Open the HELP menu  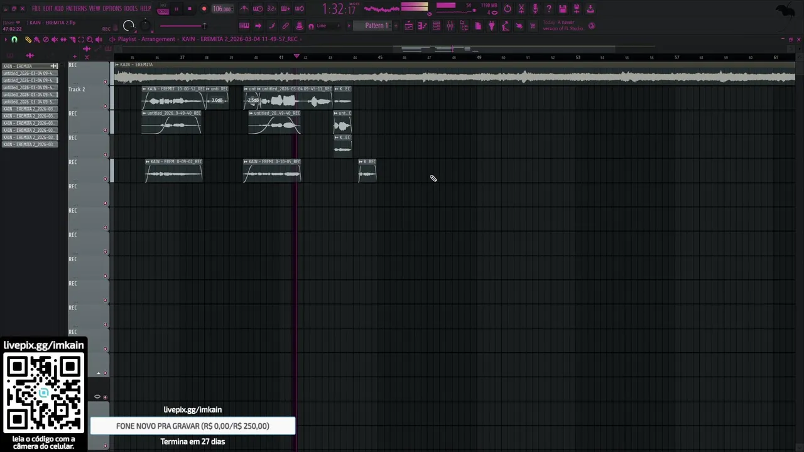tap(146, 9)
